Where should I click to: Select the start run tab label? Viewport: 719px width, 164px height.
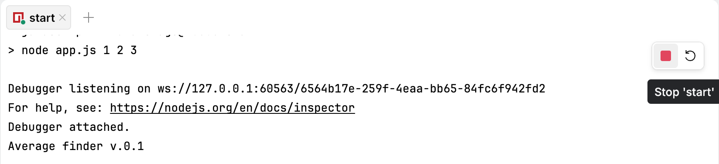point(42,18)
